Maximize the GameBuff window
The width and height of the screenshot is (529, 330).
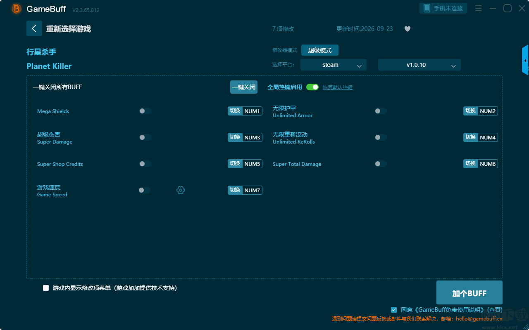[x=508, y=8]
